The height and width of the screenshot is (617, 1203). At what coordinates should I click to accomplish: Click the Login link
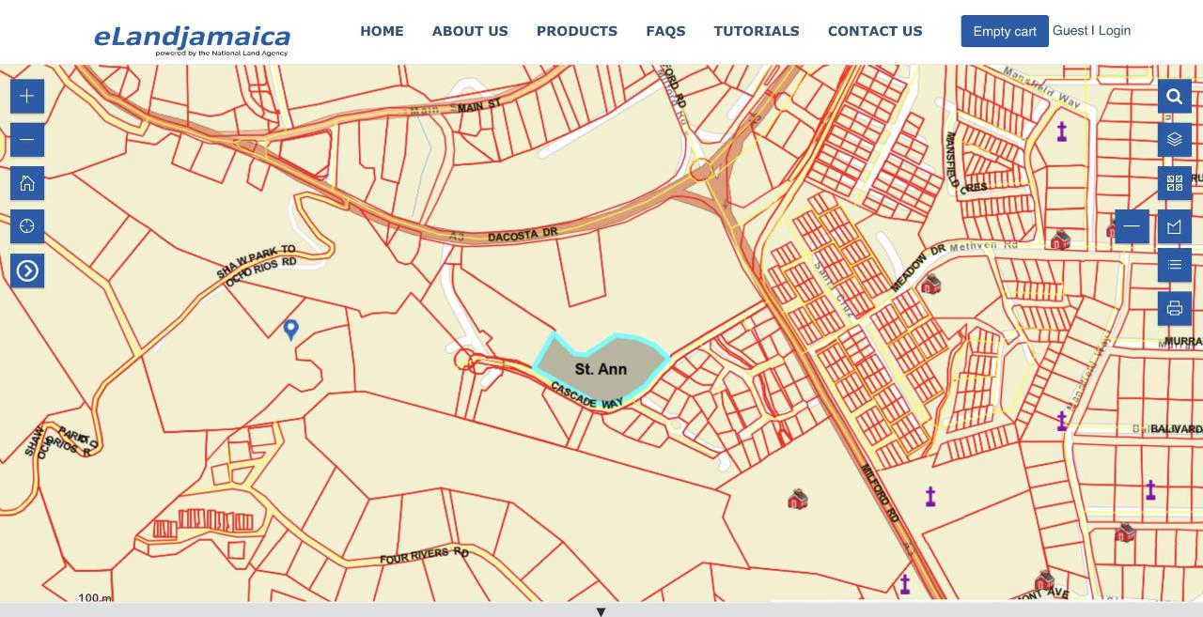click(x=1115, y=30)
